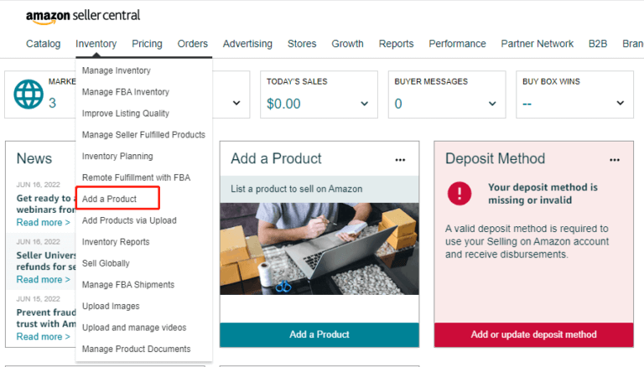Open the Performance tab in navigation
The height and width of the screenshot is (367, 644).
point(457,44)
